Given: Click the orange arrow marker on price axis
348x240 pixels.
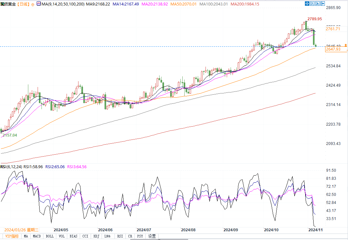Looking at the screenshot, I should [x=345, y=45].
